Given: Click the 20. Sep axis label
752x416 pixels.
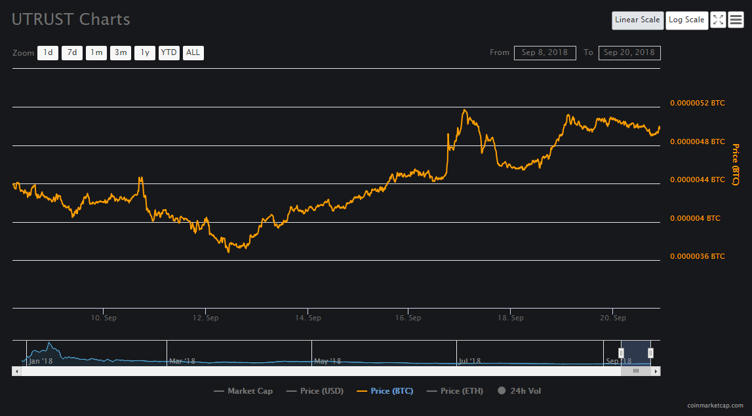Looking at the screenshot, I should click(x=613, y=318).
